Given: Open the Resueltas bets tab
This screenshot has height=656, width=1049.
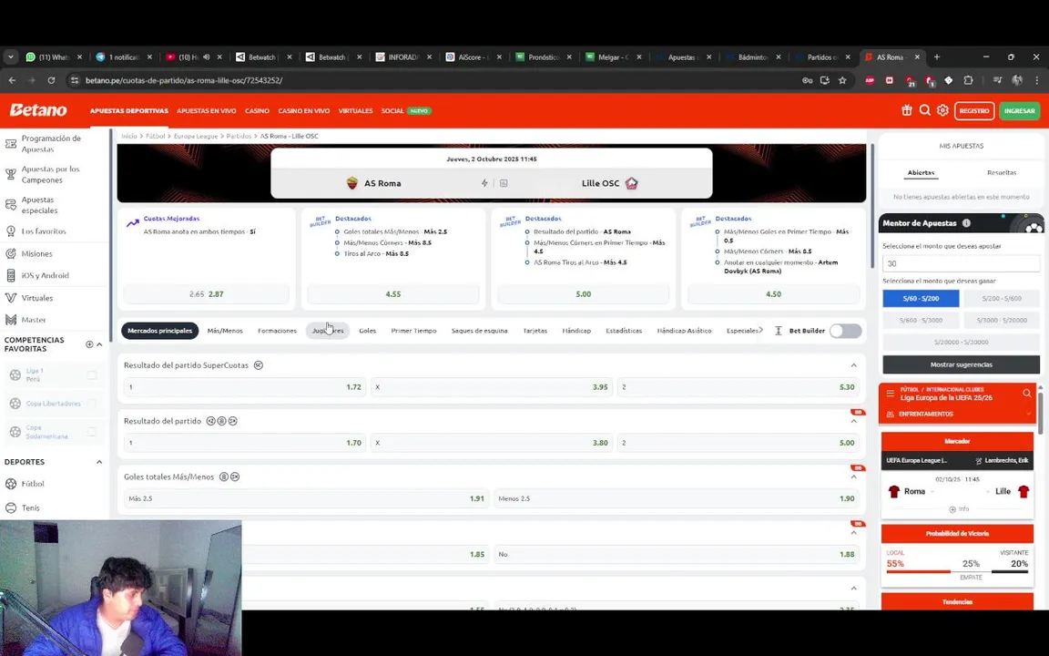Looking at the screenshot, I should coord(1002,173).
